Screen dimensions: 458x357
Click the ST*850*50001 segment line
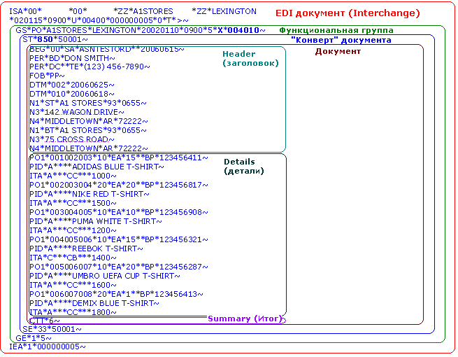(x=55, y=40)
